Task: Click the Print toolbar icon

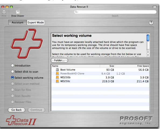Action: [4, 12]
